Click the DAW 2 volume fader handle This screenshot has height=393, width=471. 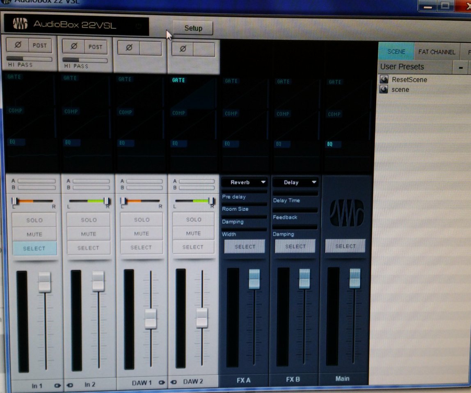click(x=202, y=317)
